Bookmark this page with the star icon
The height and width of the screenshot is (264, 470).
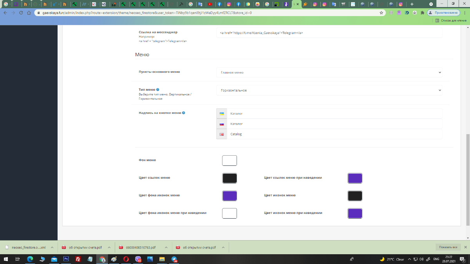tap(381, 13)
